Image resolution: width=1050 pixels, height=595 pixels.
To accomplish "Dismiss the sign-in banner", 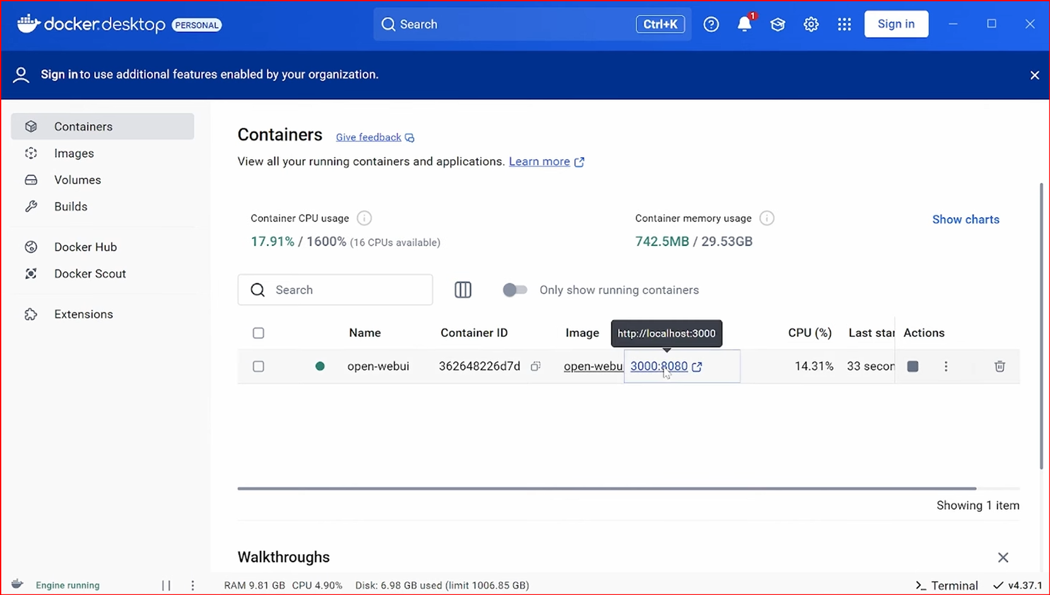I will click(x=1035, y=75).
